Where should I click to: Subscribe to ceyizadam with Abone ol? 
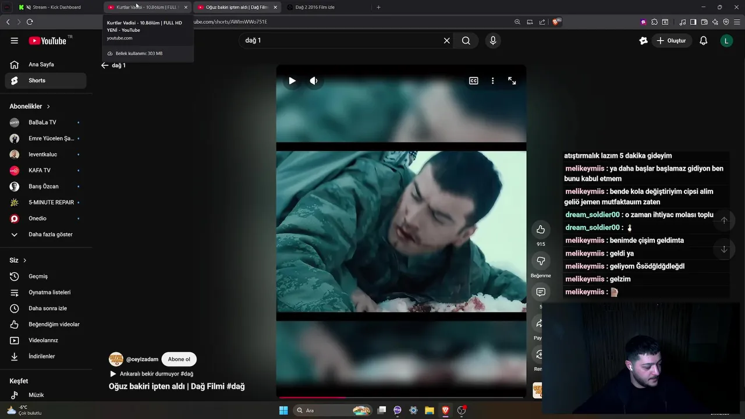tap(179, 359)
